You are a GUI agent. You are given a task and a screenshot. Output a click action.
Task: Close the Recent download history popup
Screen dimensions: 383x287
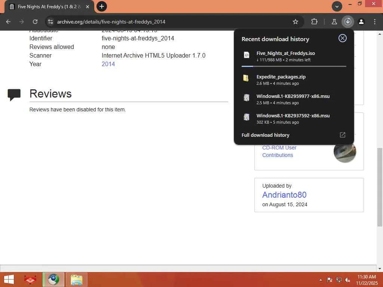tap(343, 38)
